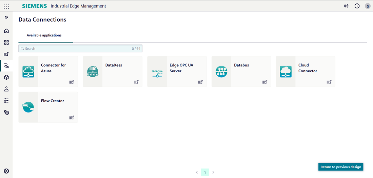Select page 1 in pagination
373x178 pixels.
tap(205, 172)
